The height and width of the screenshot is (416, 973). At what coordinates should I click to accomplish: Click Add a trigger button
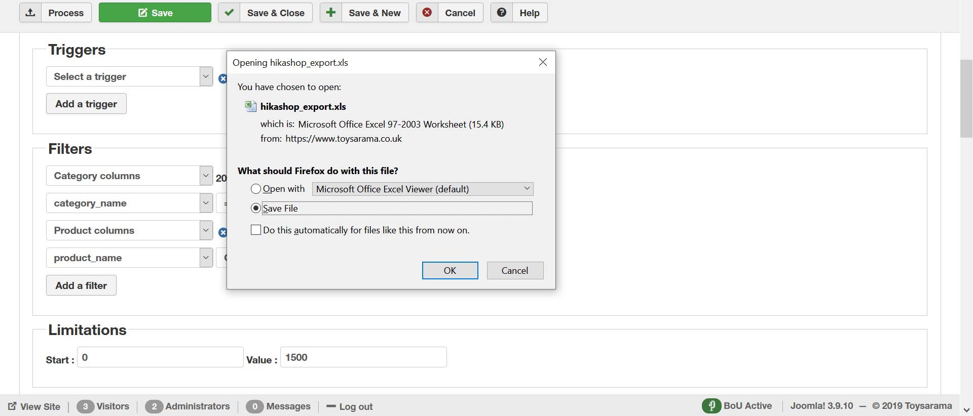(86, 104)
